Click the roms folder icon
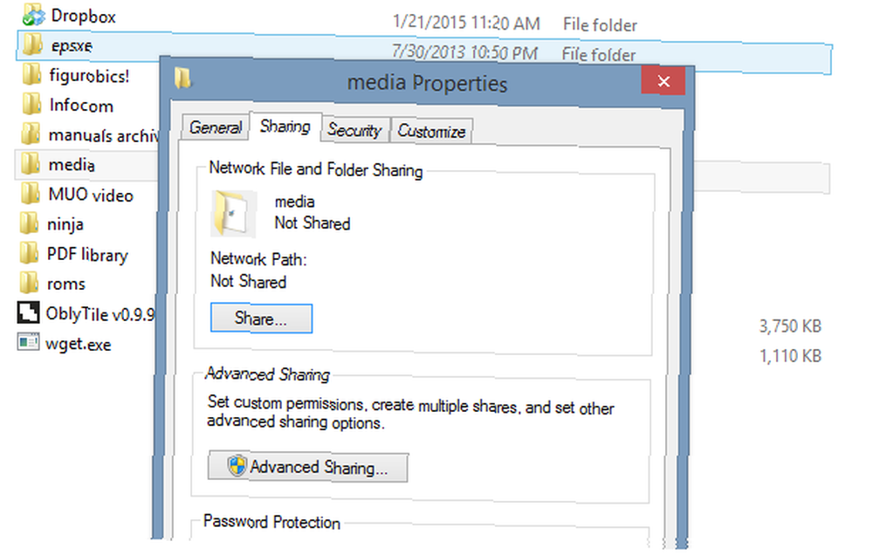This screenshot has height=555, width=873. point(29,283)
